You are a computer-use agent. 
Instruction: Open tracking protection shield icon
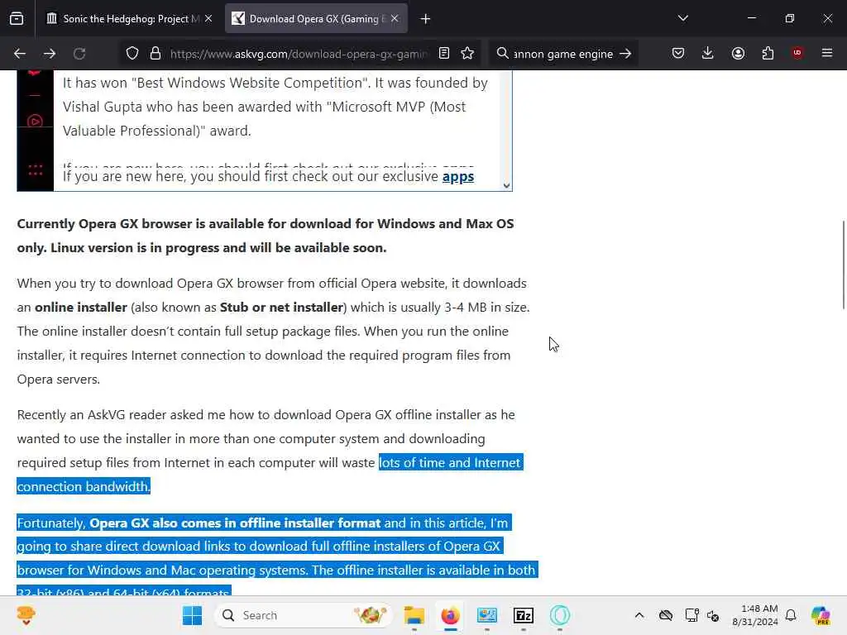[x=132, y=54]
